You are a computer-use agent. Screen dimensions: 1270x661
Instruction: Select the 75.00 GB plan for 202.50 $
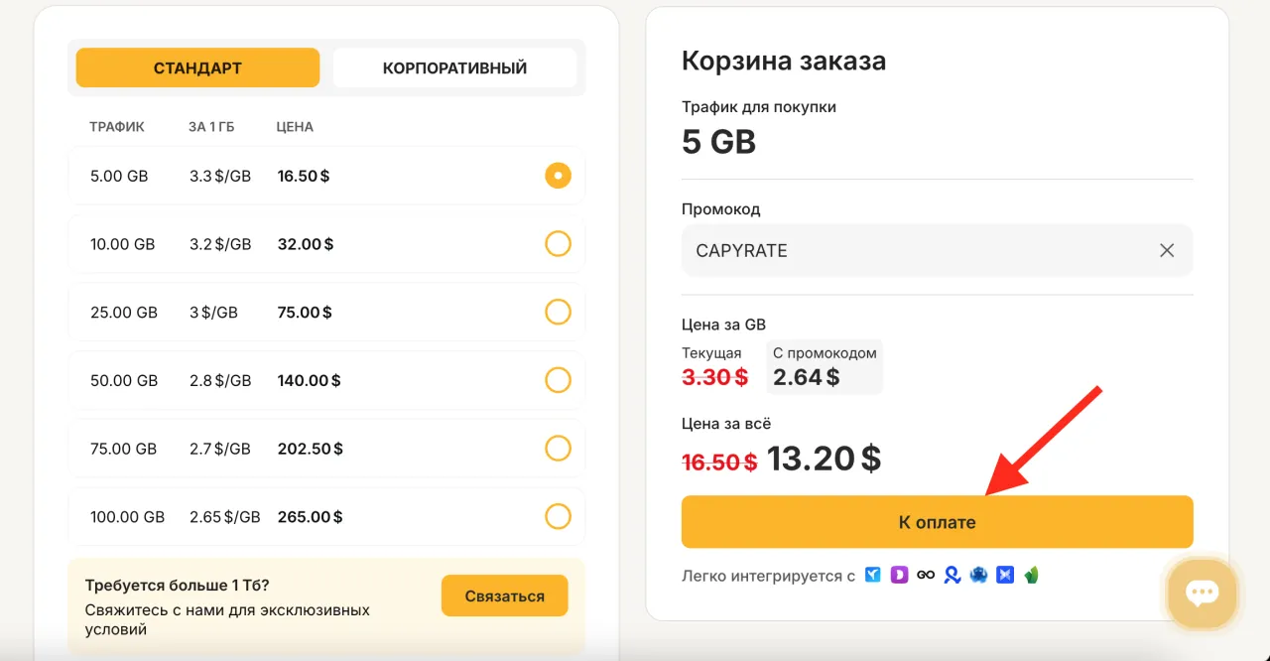pyautogui.click(x=558, y=449)
